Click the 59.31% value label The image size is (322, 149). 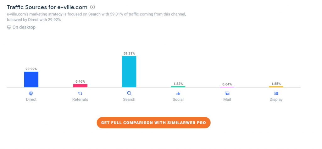pos(129,54)
